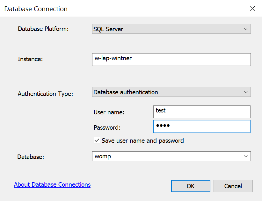Open About Database Connections help link

tap(52, 184)
